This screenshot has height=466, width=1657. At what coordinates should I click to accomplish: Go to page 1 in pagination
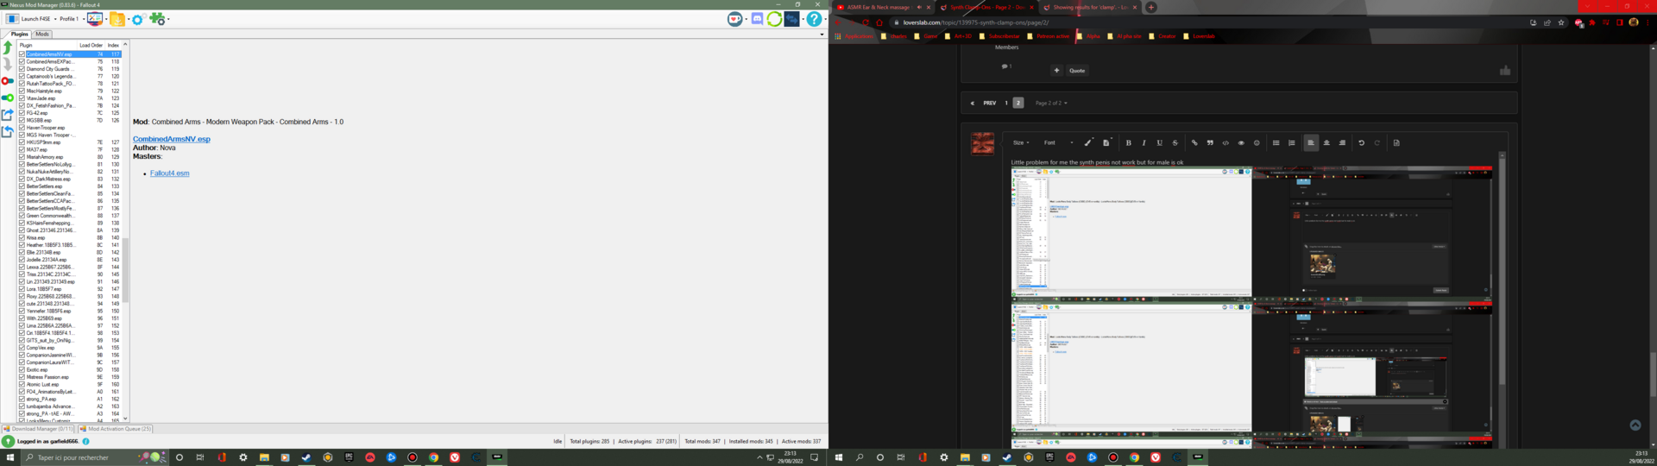1005,103
